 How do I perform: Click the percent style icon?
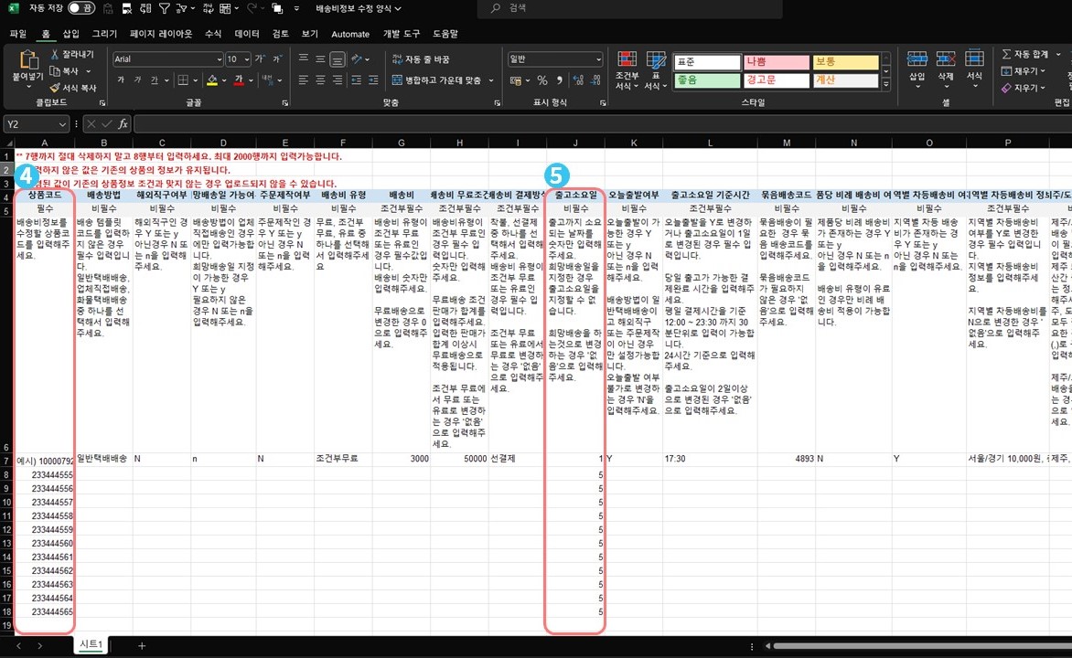tap(542, 80)
